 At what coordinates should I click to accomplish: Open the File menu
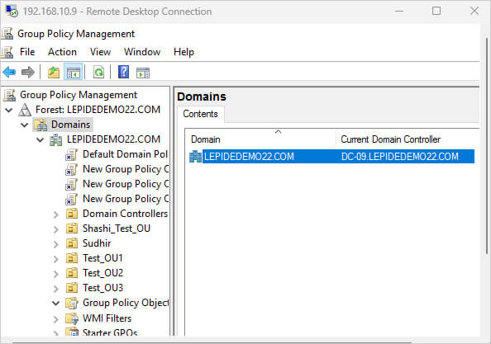(x=27, y=52)
